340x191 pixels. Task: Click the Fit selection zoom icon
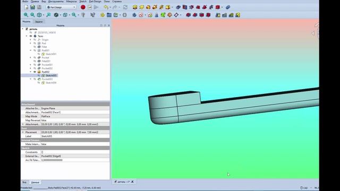(32, 15)
